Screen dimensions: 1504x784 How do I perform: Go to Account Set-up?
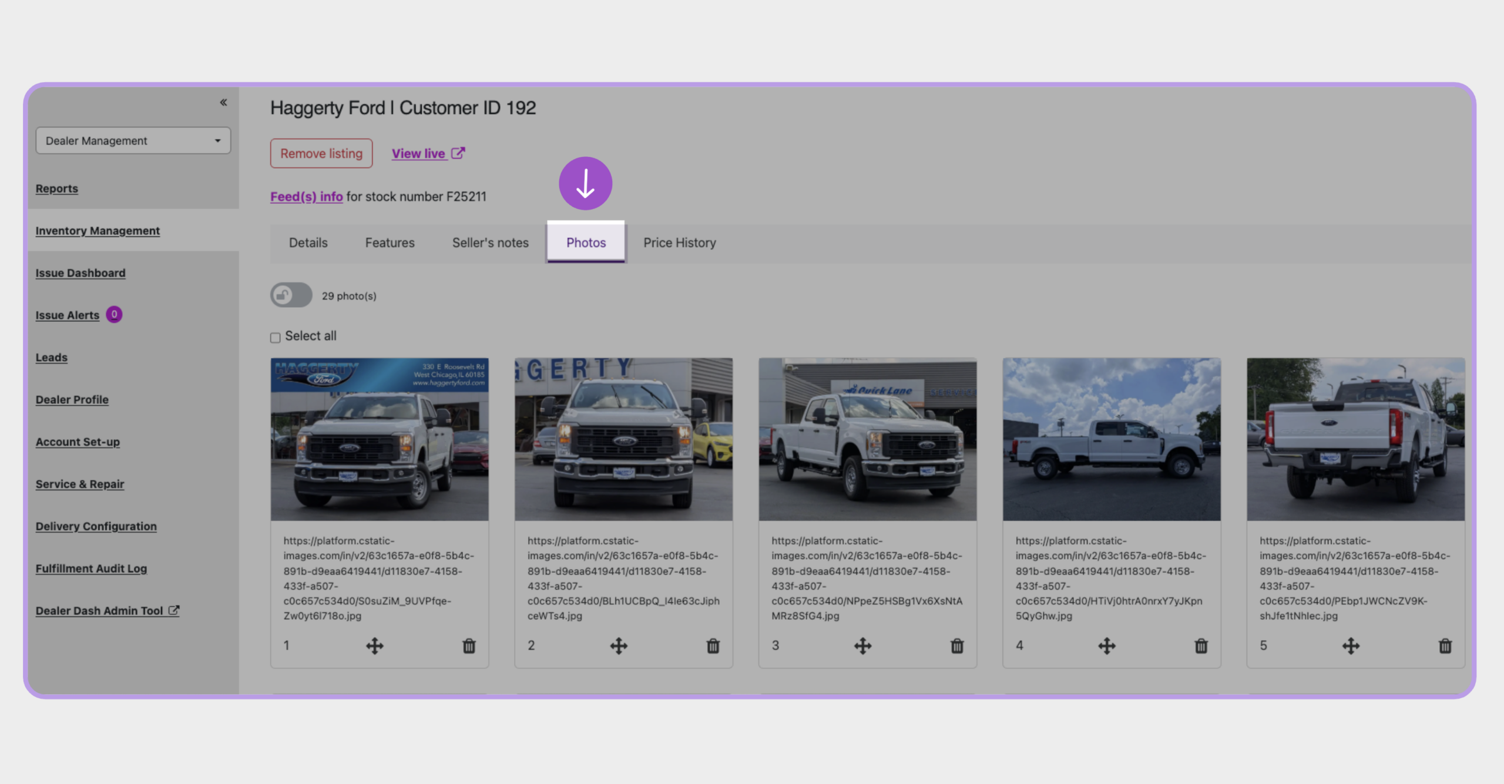[78, 442]
